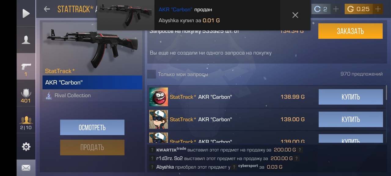The width and height of the screenshot is (391, 176).
Task: Enable the 'Только мои запросы' checkbox
Action: [x=152, y=74]
